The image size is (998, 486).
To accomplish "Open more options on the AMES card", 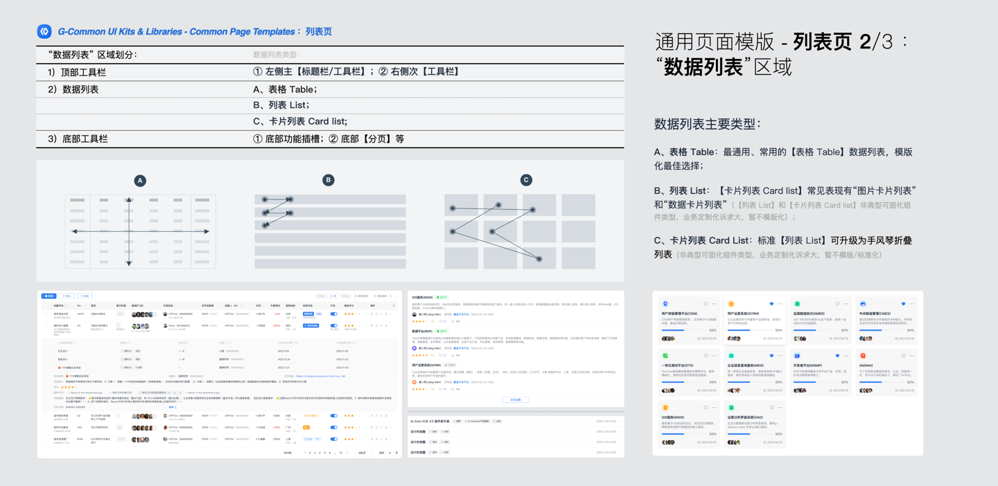I will 846,304.
